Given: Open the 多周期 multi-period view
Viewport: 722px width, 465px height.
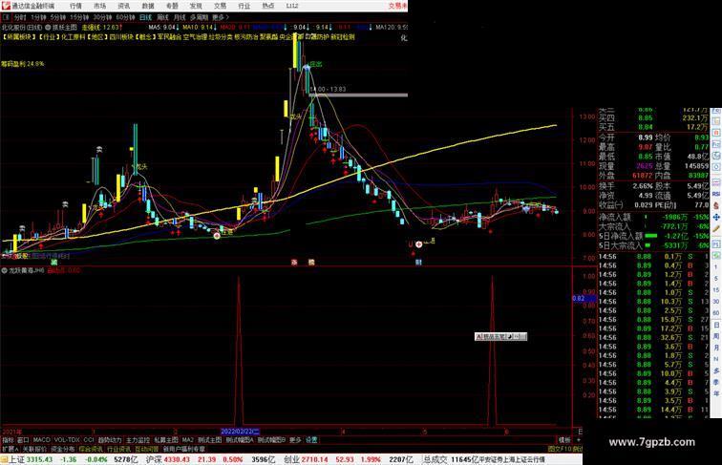Looking at the screenshot, I should tap(199, 17).
